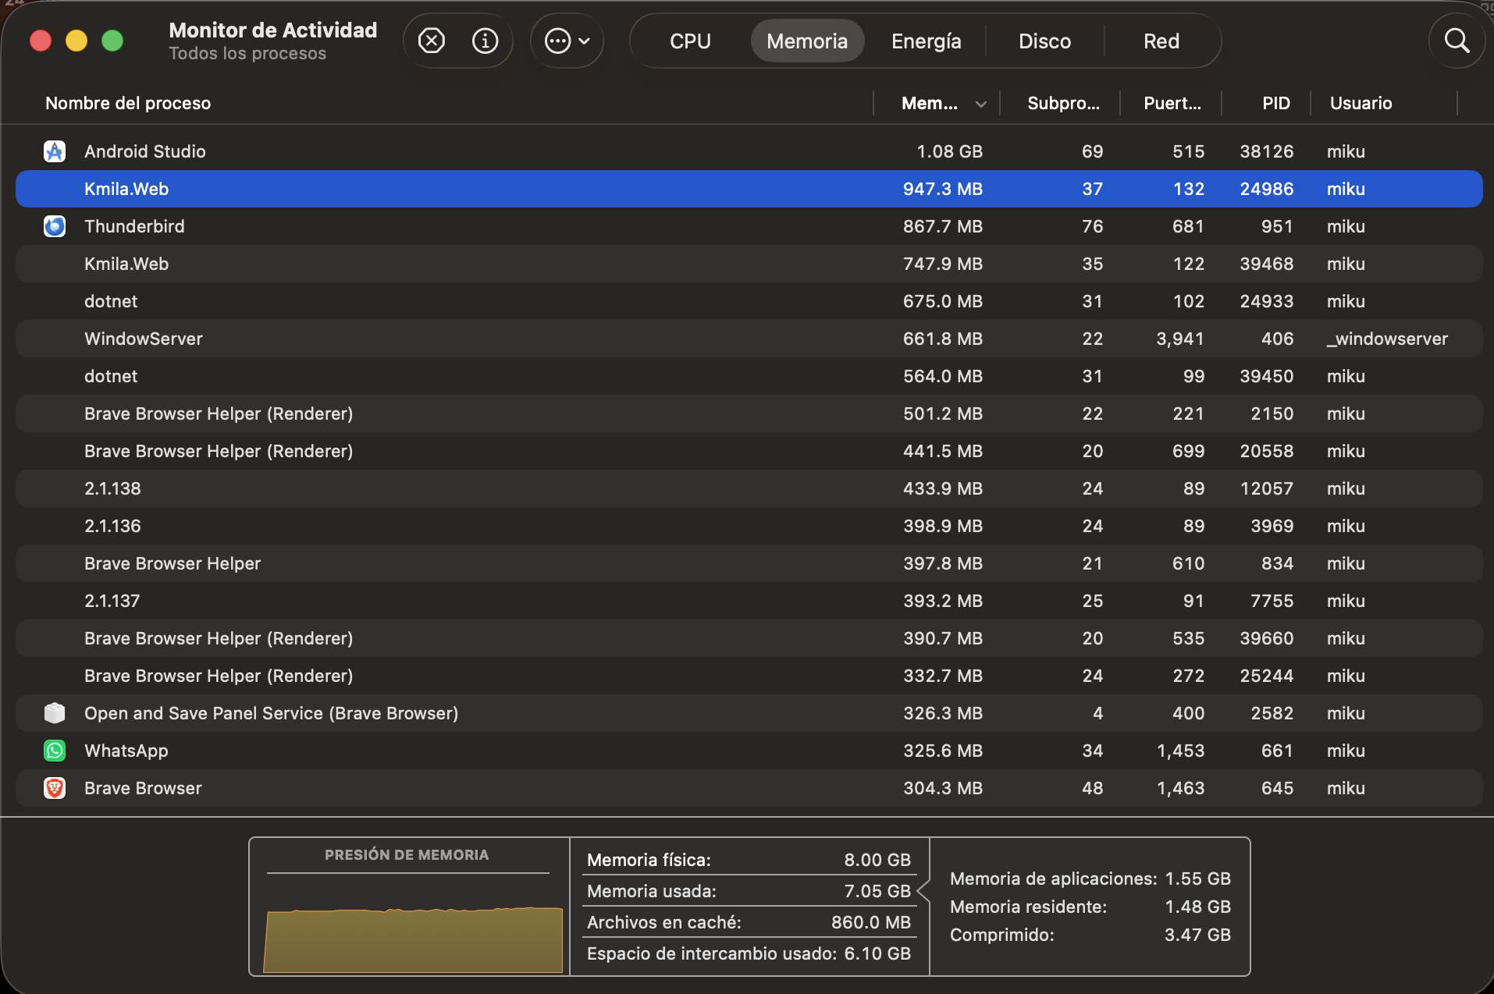Select the Kmila.Web process with PID 24986
Image resolution: width=1494 pixels, height=994 pixels.
coord(749,189)
